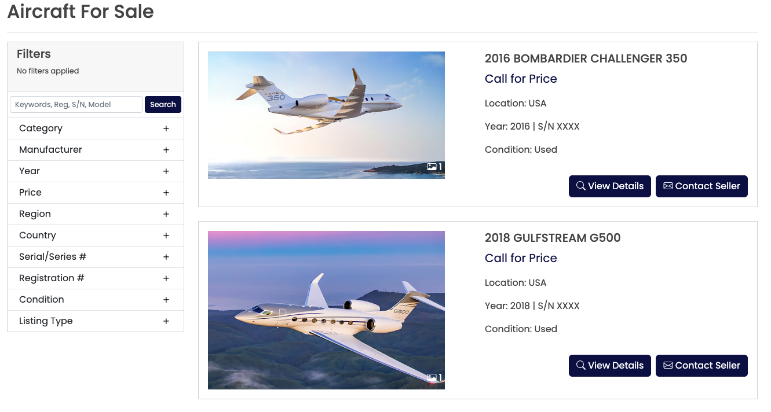Click the Aircraft For Sale page heading
Viewport: 771px width, 412px height.
pyautogui.click(x=81, y=12)
